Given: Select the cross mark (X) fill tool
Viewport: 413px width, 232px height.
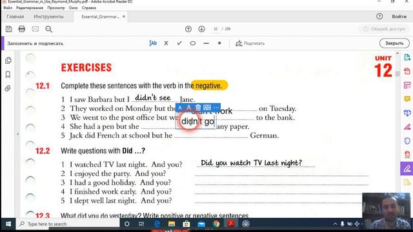Looking at the screenshot, I should point(166,43).
